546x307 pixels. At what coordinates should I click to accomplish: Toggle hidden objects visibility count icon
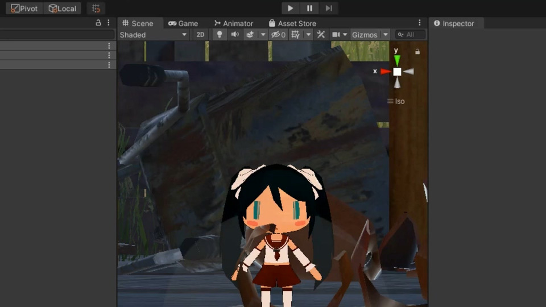click(x=278, y=35)
